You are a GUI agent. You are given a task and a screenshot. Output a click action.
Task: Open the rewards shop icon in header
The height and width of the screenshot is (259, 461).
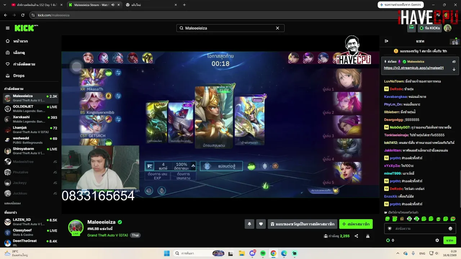point(412,28)
